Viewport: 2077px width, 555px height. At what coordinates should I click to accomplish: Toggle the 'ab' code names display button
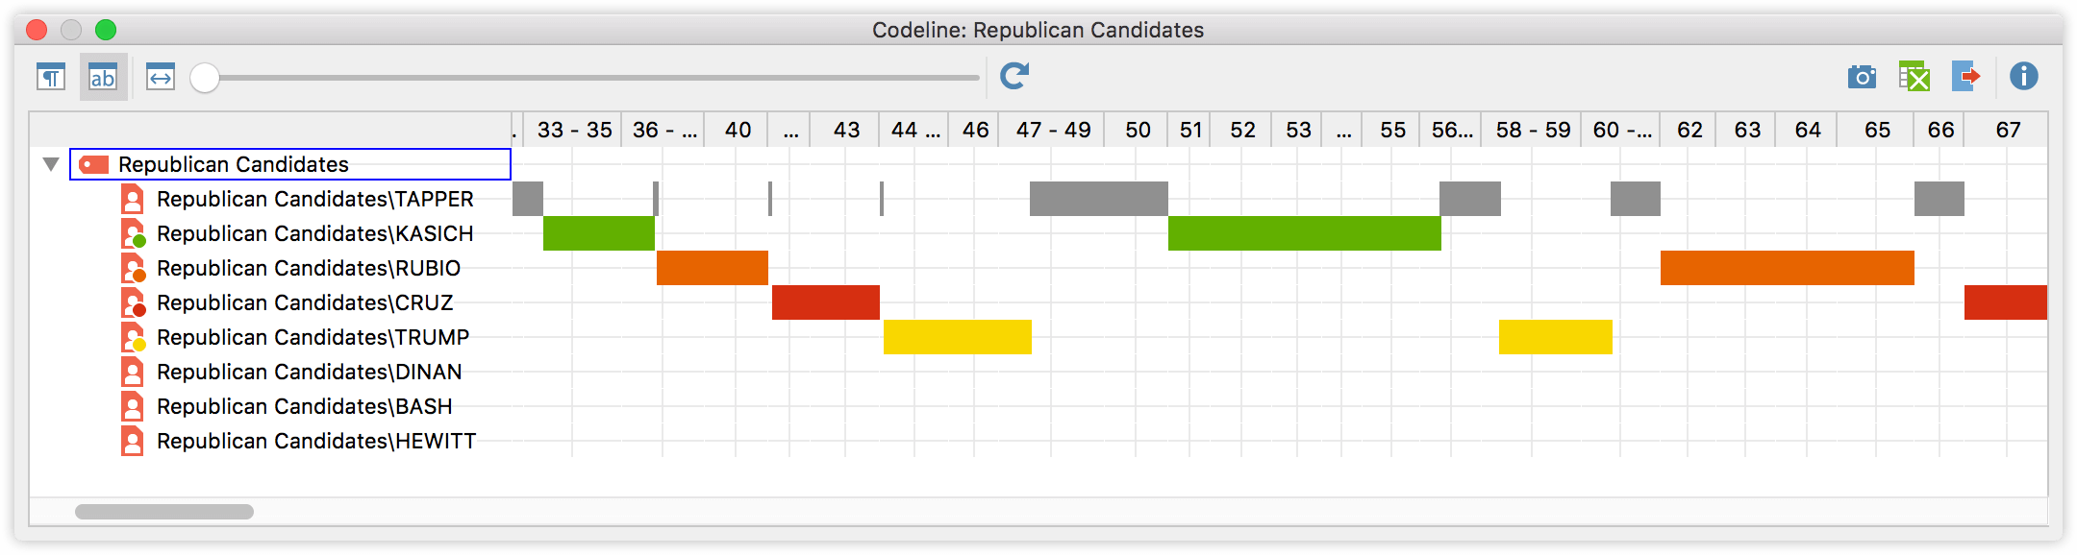(103, 77)
